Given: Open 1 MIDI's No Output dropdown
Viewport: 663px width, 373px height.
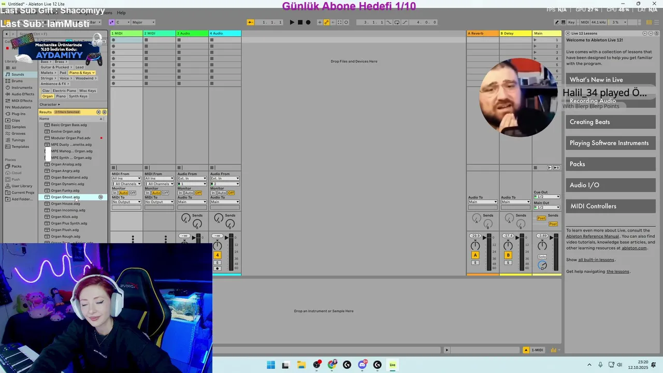Looking at the screenshot, I should coord(126,202).
